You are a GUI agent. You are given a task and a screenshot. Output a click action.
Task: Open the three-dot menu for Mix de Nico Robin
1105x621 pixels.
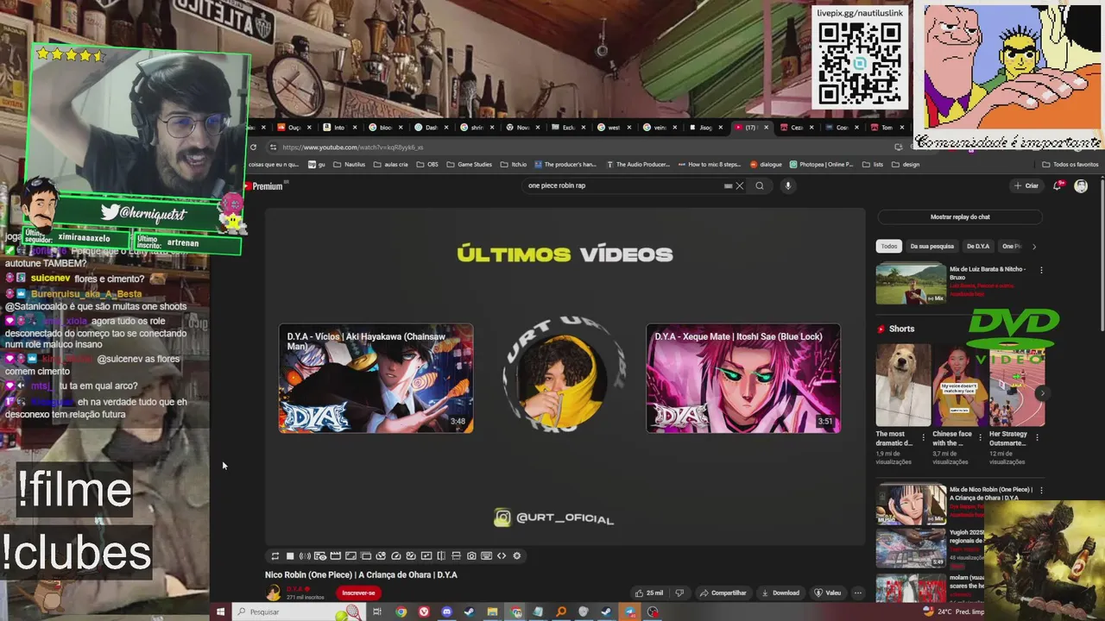[x=1041, y=491]
